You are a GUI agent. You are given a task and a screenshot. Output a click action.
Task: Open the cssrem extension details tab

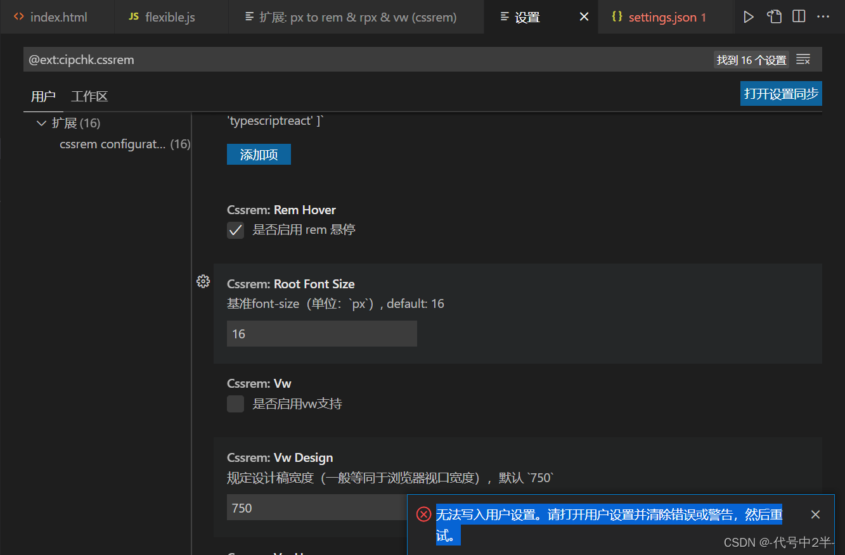356,17
